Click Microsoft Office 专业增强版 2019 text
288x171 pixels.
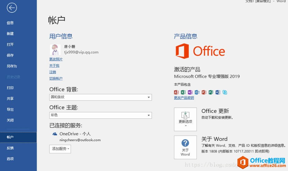[207, 76]
